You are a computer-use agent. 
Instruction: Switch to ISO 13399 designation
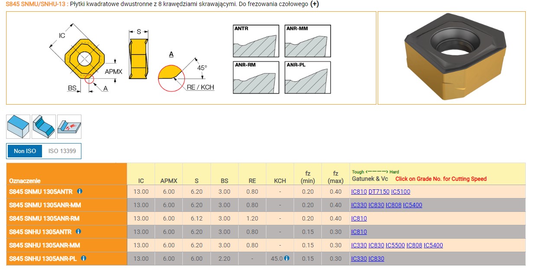click(62, 151)
